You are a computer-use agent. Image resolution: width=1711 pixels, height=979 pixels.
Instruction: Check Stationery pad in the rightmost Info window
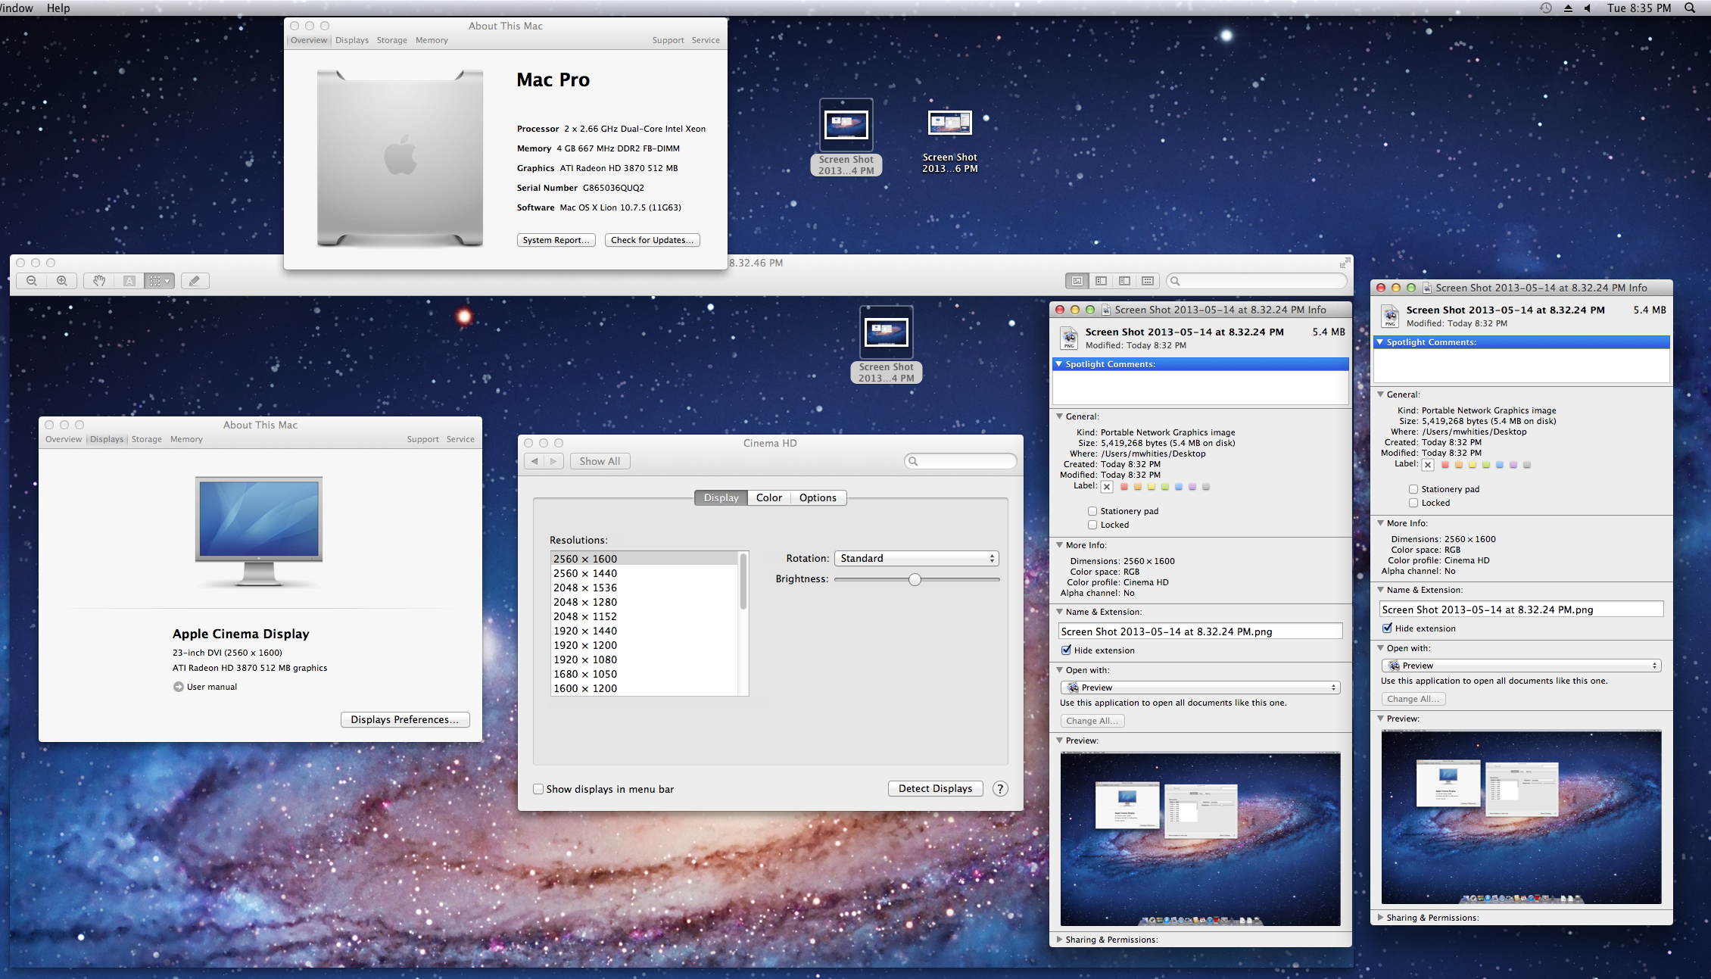tap(1413, 489)
